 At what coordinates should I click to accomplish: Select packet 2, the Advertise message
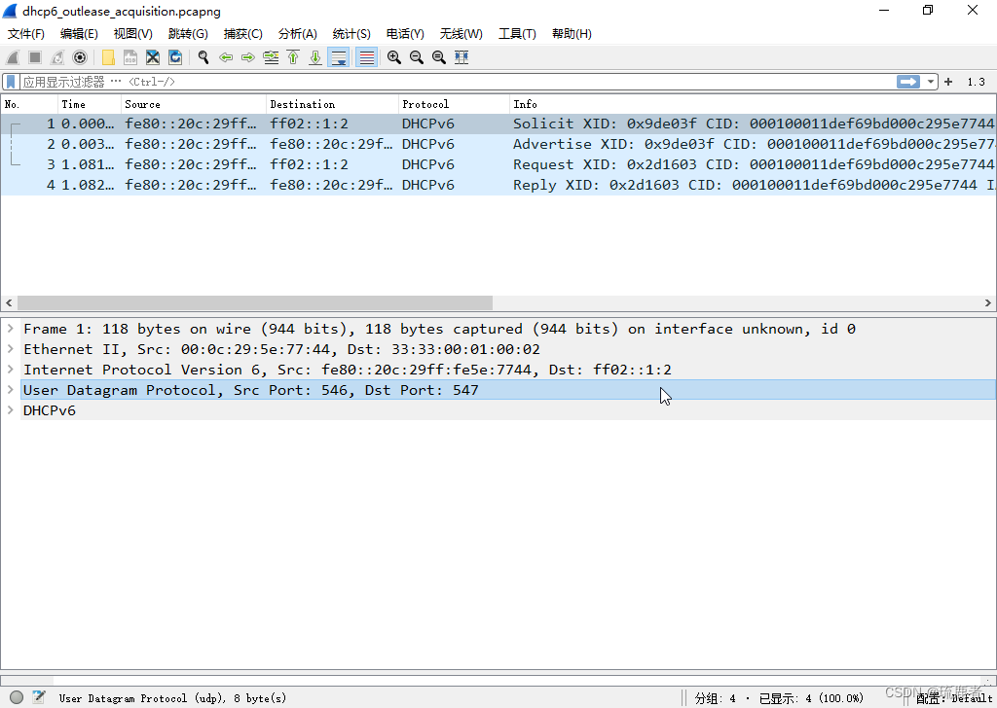tap(498, 144)
